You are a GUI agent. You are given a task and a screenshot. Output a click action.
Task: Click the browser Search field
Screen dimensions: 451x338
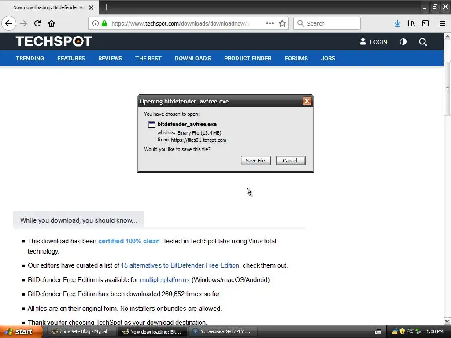pyautogui.click(x=327, y=23)
